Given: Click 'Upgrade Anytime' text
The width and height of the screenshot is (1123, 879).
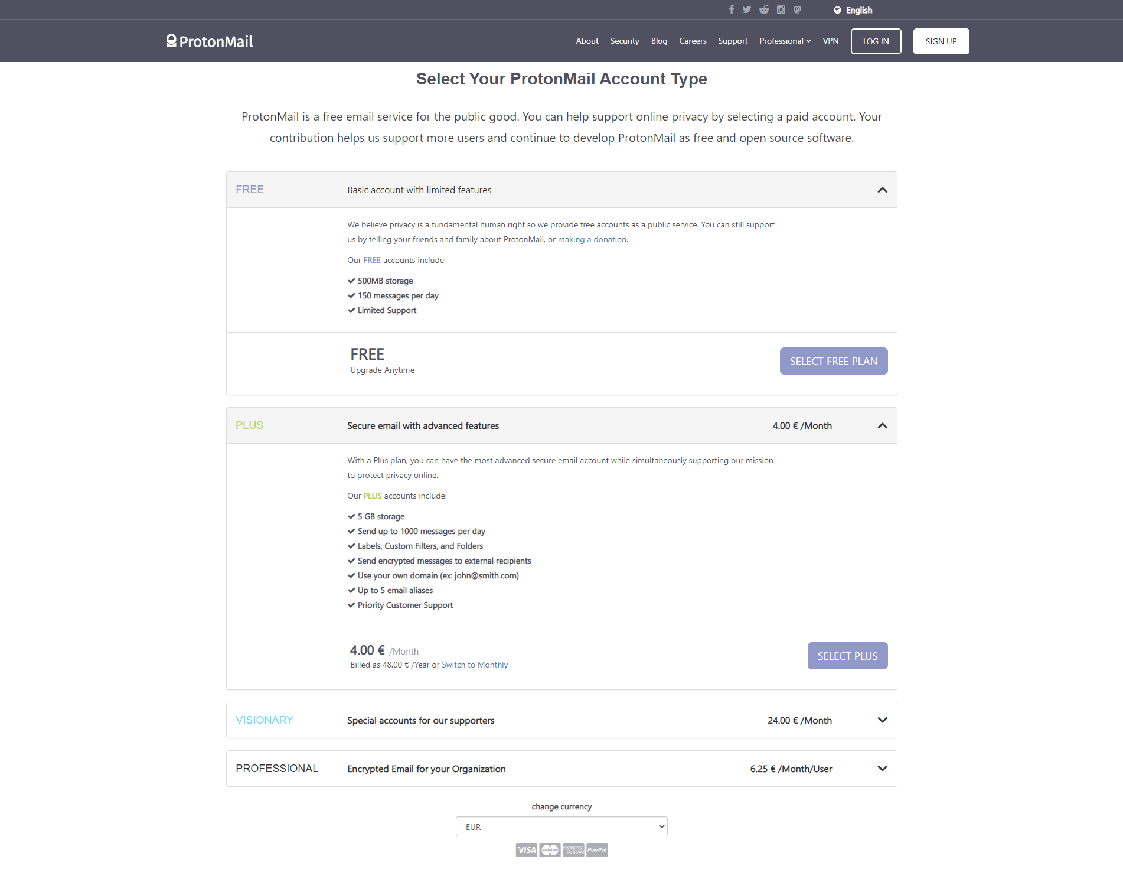Looking at the screenshot, I should pos(383,370).
